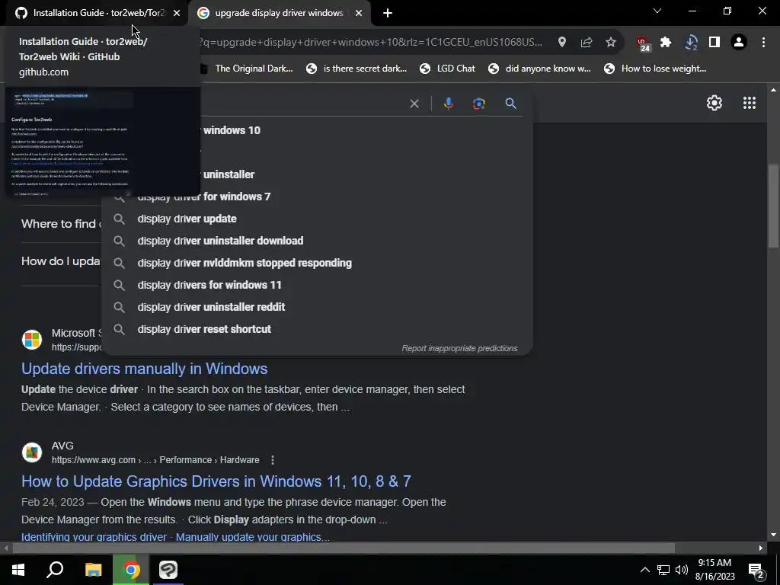Open the Chrome three-dot menu
Image resolution: width=780 pixels, height=585 pixels.
coord(763,43)
